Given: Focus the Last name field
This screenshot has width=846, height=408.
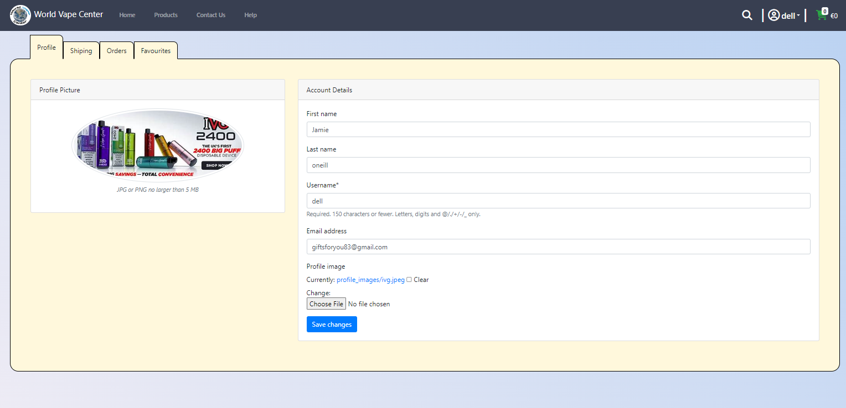Looking at the screenshot, I should coord(559,165).
